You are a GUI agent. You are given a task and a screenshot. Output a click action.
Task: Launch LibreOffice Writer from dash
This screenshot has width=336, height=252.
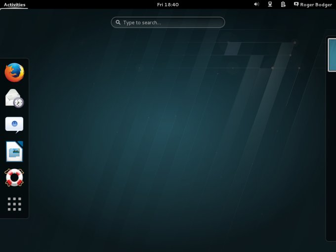(x=14, y=151)
